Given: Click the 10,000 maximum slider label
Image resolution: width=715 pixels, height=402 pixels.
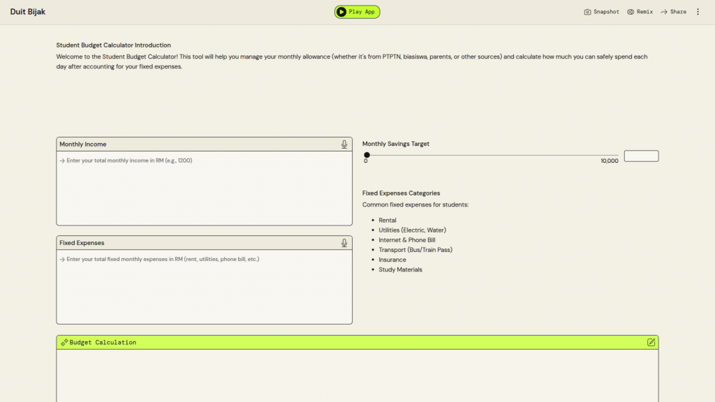Looking at the screenshot, I should (609, 161).
